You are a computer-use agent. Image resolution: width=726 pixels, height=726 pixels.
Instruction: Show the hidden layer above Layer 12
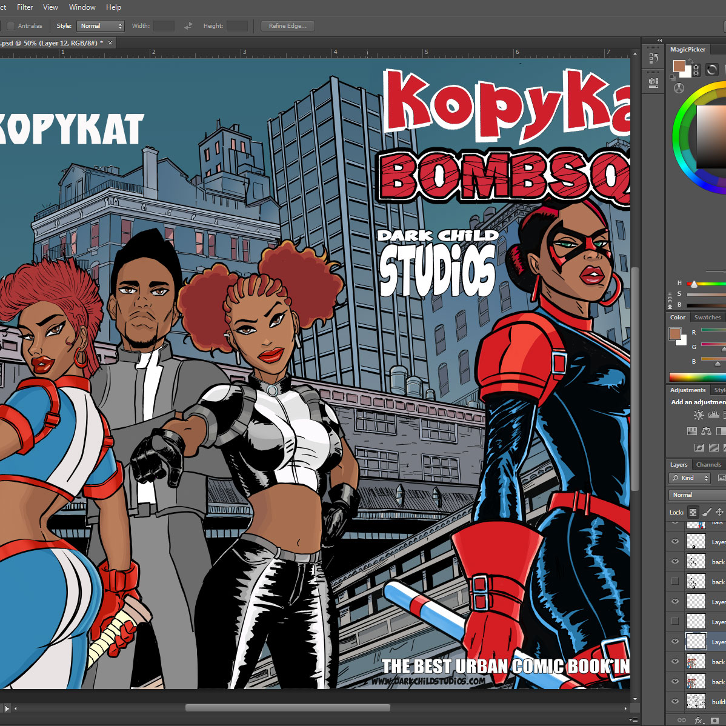tap(675, 621)
